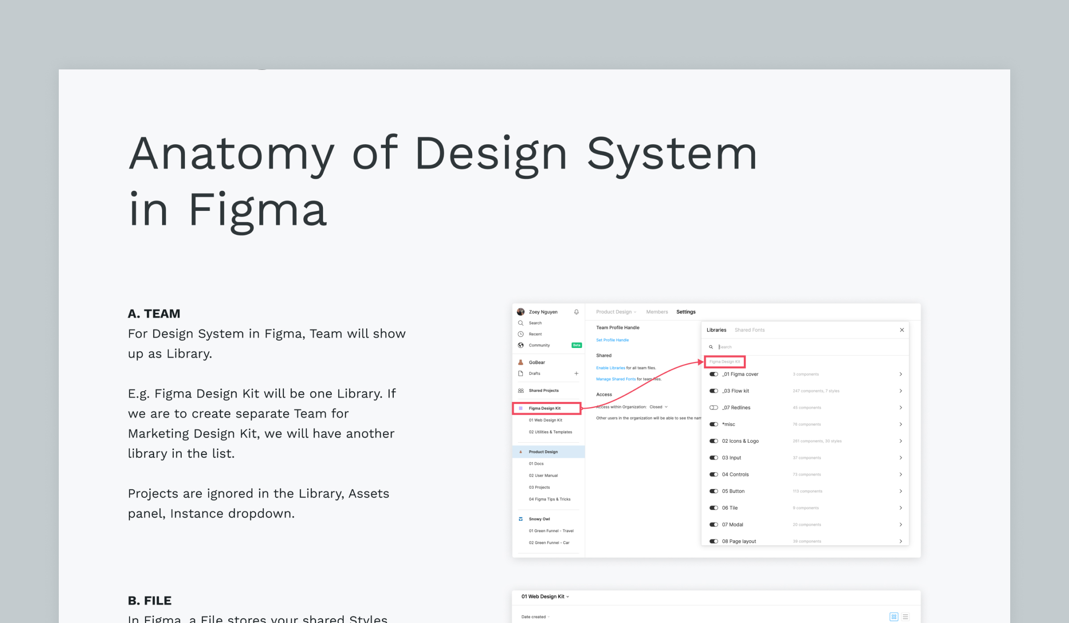
Task: Switch to list view icon
Action: [x=906, y=617]
